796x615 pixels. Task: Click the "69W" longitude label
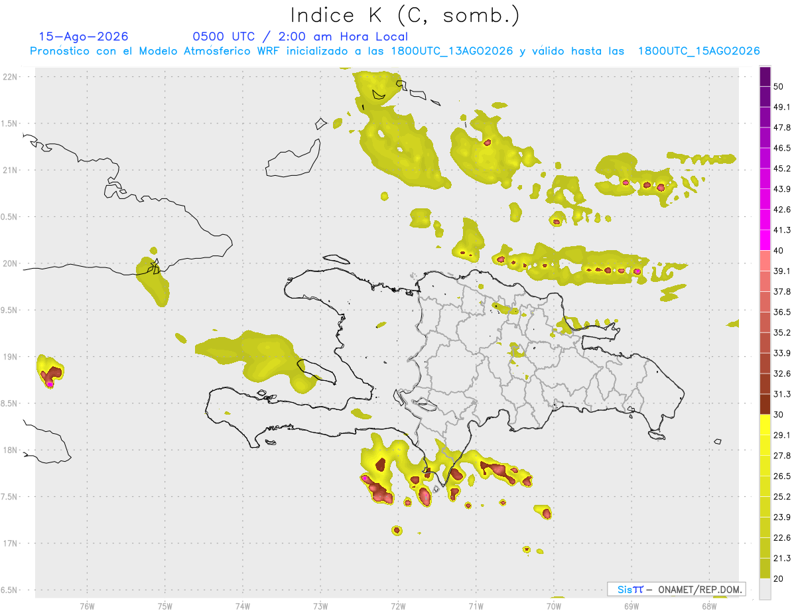[x=631, y=606]
